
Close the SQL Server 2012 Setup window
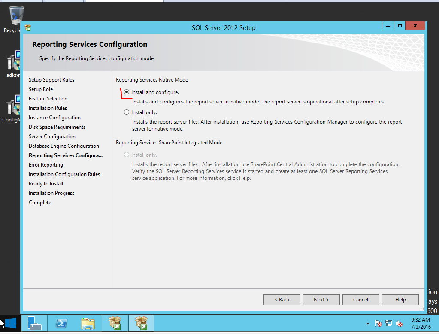415,26
